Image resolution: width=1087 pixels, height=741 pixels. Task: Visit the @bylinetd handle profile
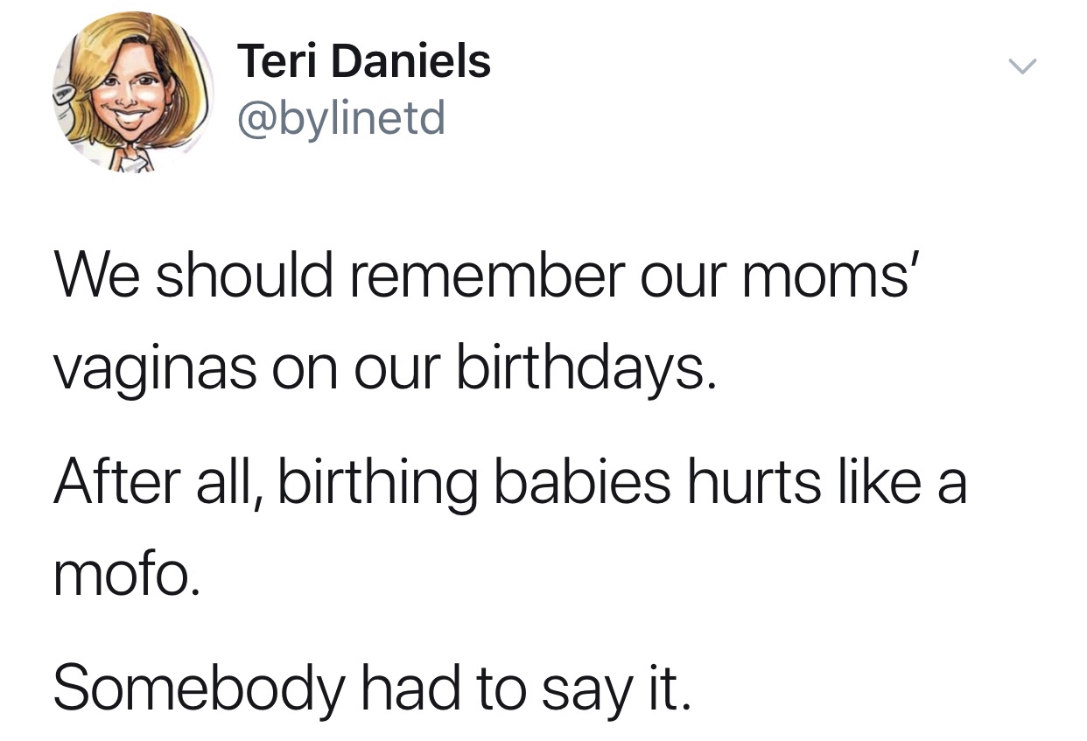(341, 117)
